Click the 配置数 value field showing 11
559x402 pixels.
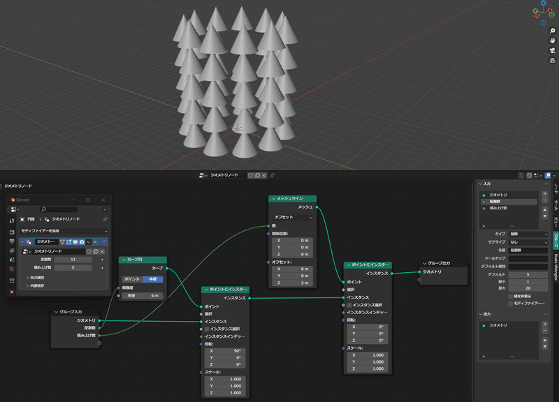click(73, 260)
